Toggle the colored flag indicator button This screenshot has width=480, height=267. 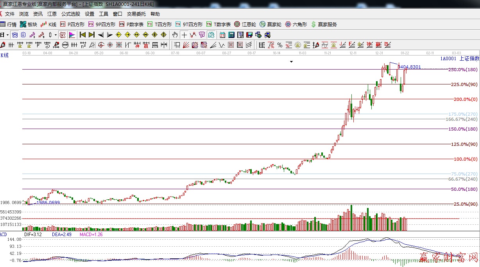point(72,35)
